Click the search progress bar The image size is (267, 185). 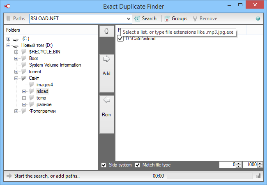210,176
